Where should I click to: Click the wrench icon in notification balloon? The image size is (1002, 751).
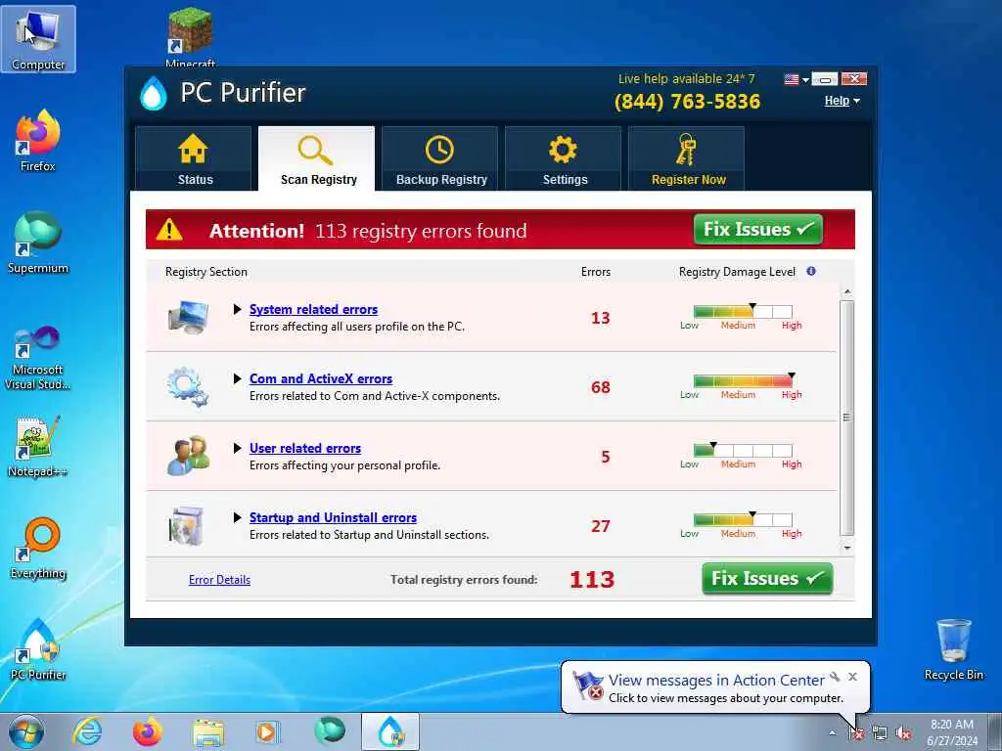[x=835, y=677]
